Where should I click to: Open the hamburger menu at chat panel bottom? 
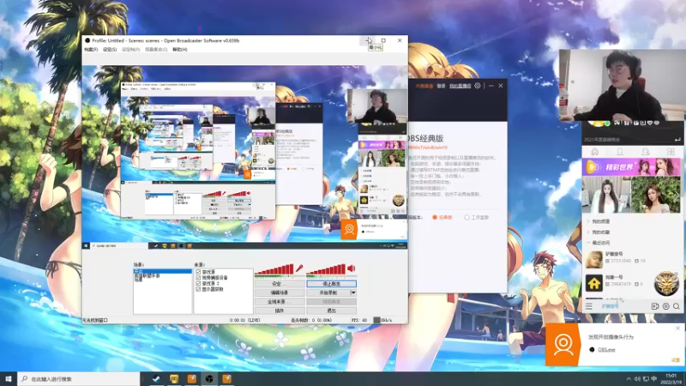(589, 306)
